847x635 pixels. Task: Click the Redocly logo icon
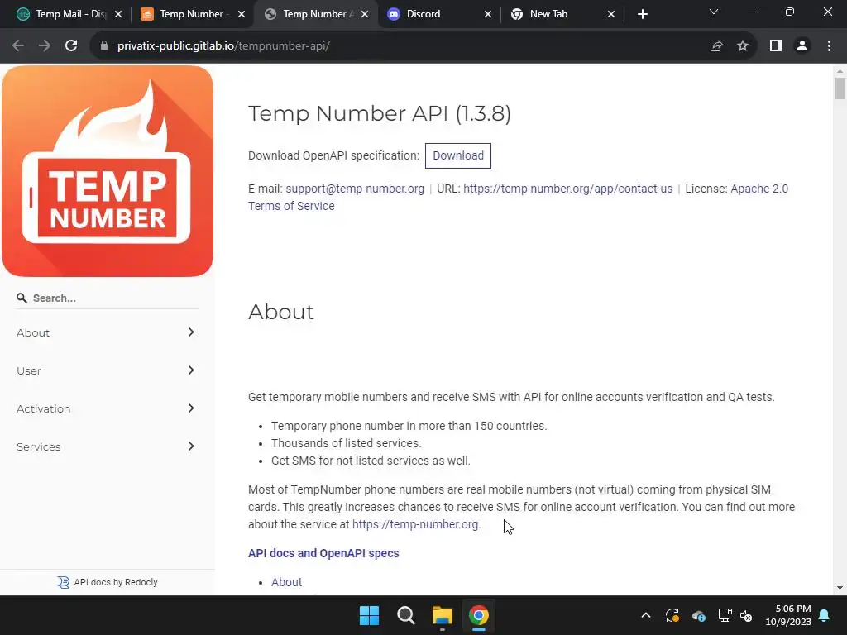coord(63,582)
